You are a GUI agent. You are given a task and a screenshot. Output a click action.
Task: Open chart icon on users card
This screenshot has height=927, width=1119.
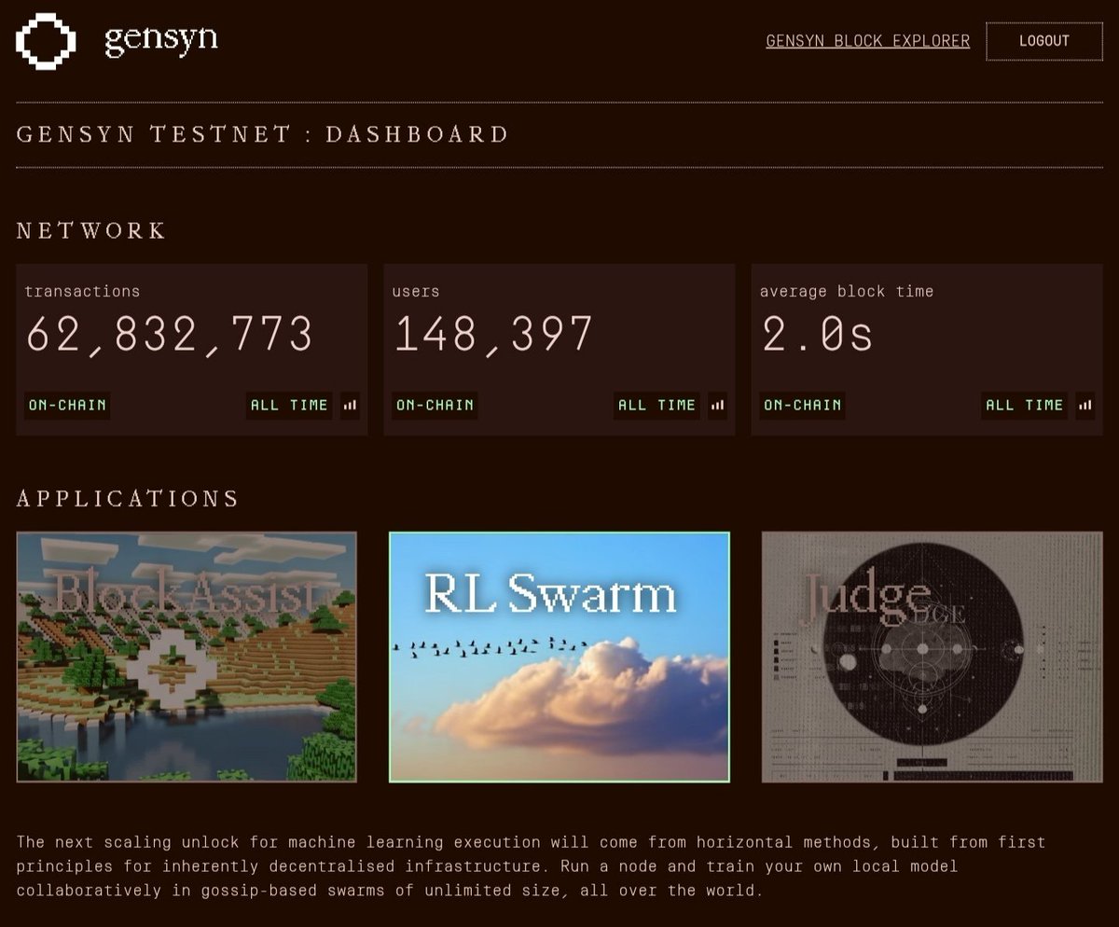pyautogui.click(x=718, y=405)
